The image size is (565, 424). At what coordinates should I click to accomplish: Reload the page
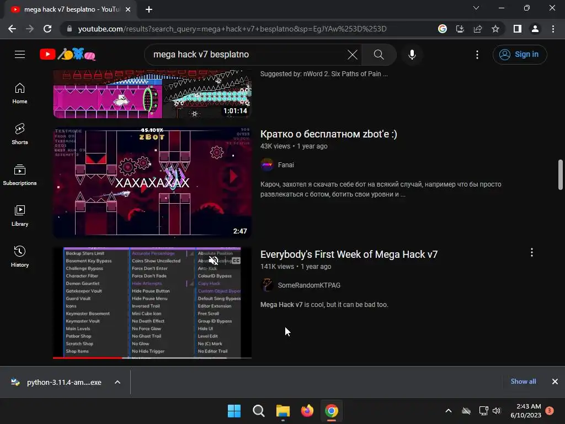pos(47,29)
